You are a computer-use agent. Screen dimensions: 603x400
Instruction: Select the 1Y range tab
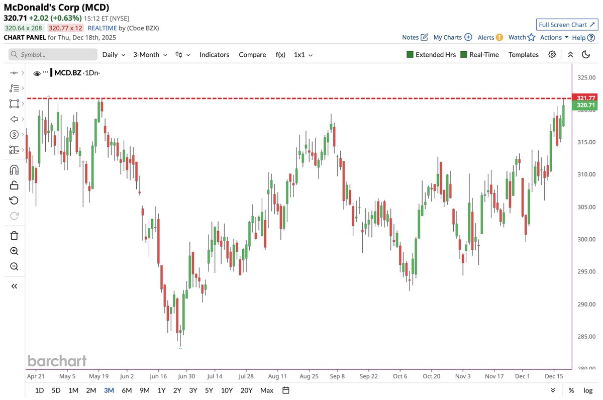coord(161,390)
